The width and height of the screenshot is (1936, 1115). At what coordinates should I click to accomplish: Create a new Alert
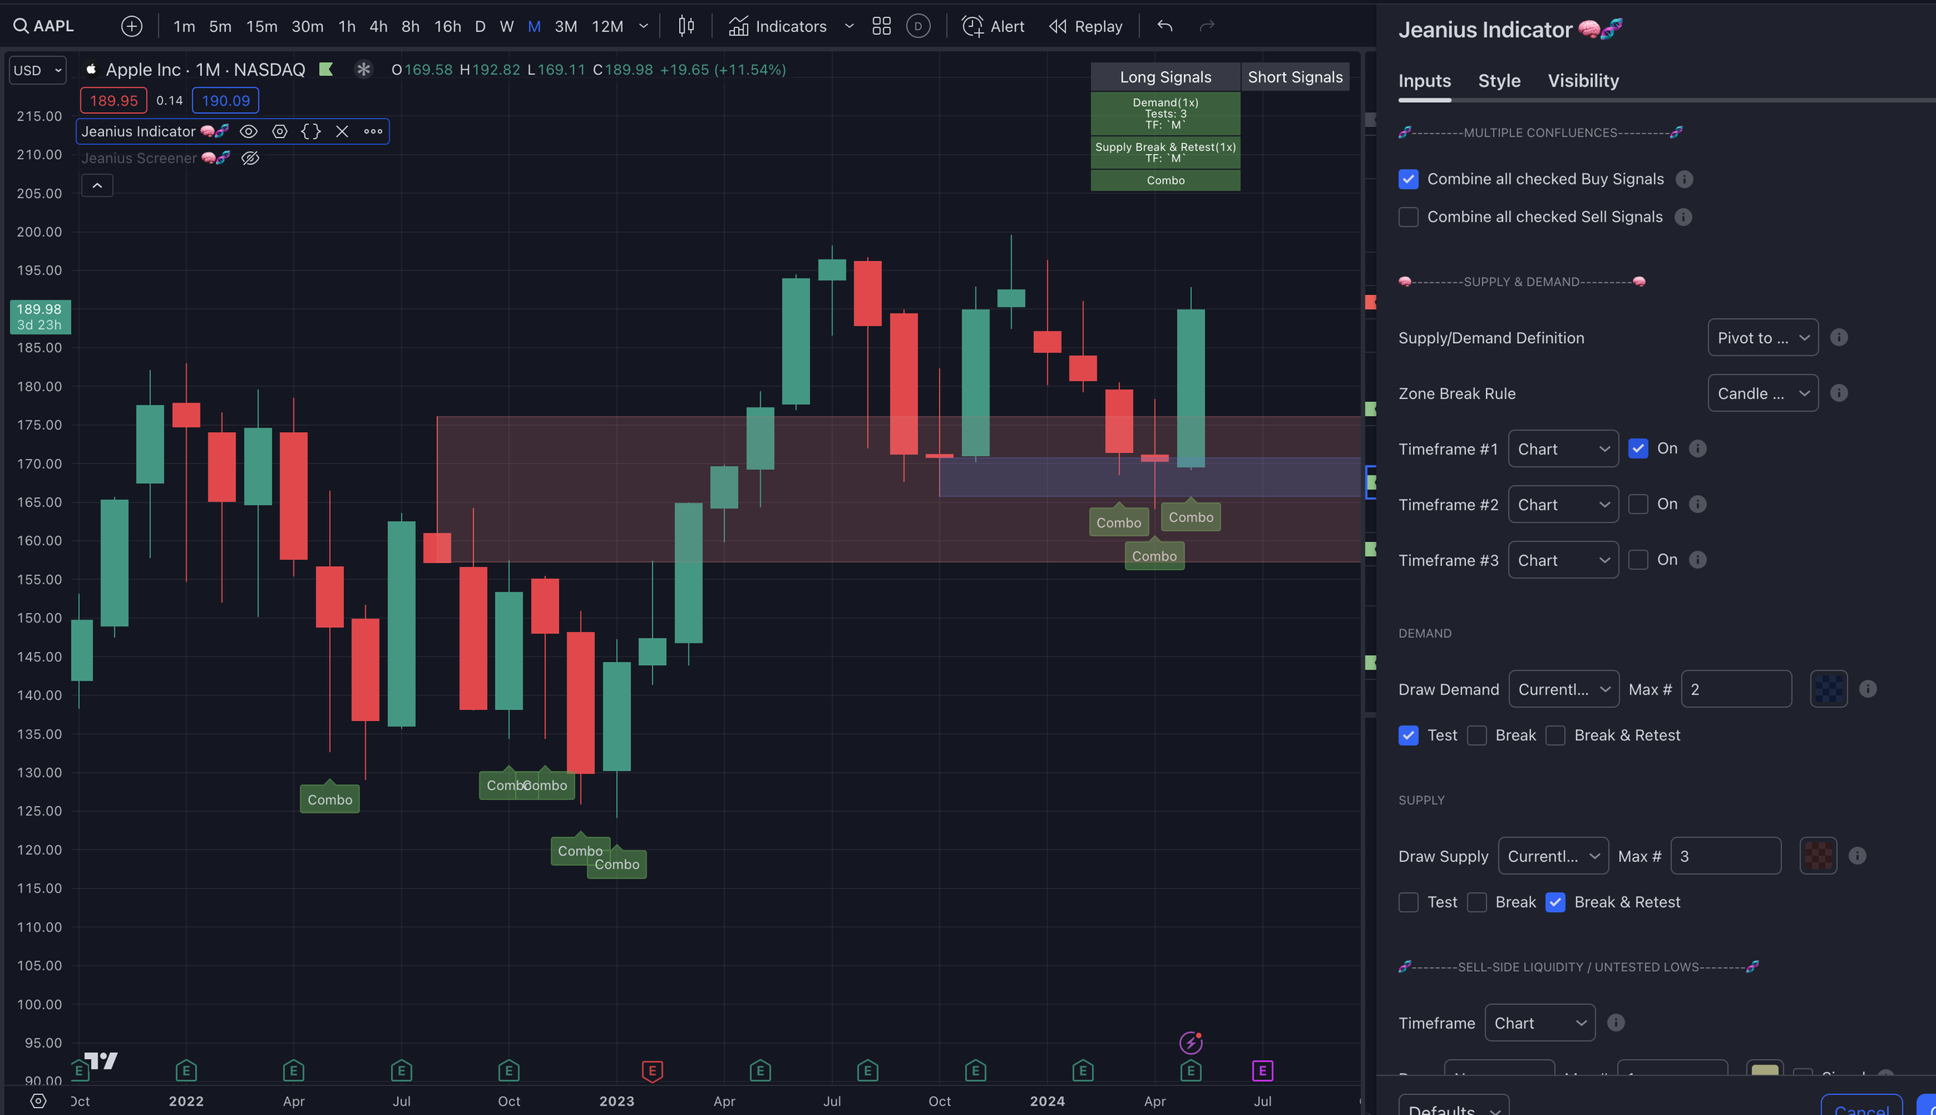tap(993, 26)
